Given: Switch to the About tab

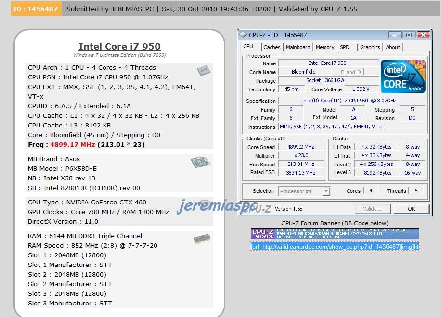Looking at the screenshot, I should point(393,47).
